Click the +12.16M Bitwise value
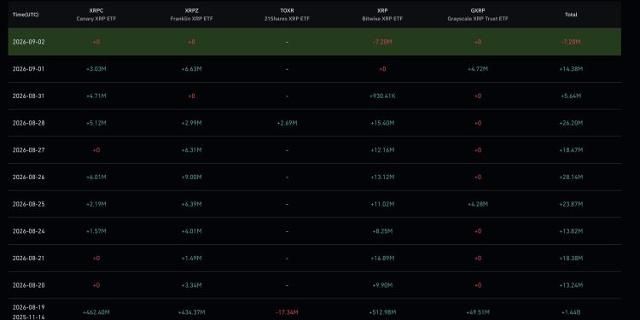Viewport: 640px width, 320px height. click(382, 150)
